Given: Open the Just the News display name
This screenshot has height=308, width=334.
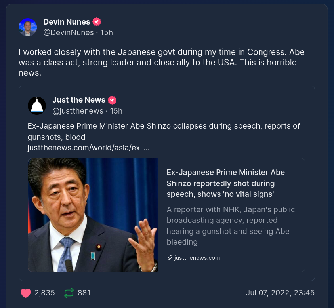Looking at the screenshot, I should click(x=79, y=100).
